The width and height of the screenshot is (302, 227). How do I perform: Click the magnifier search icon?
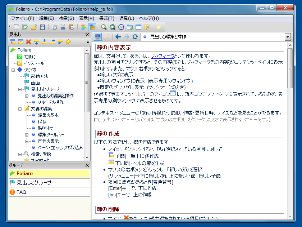[104, 27]
